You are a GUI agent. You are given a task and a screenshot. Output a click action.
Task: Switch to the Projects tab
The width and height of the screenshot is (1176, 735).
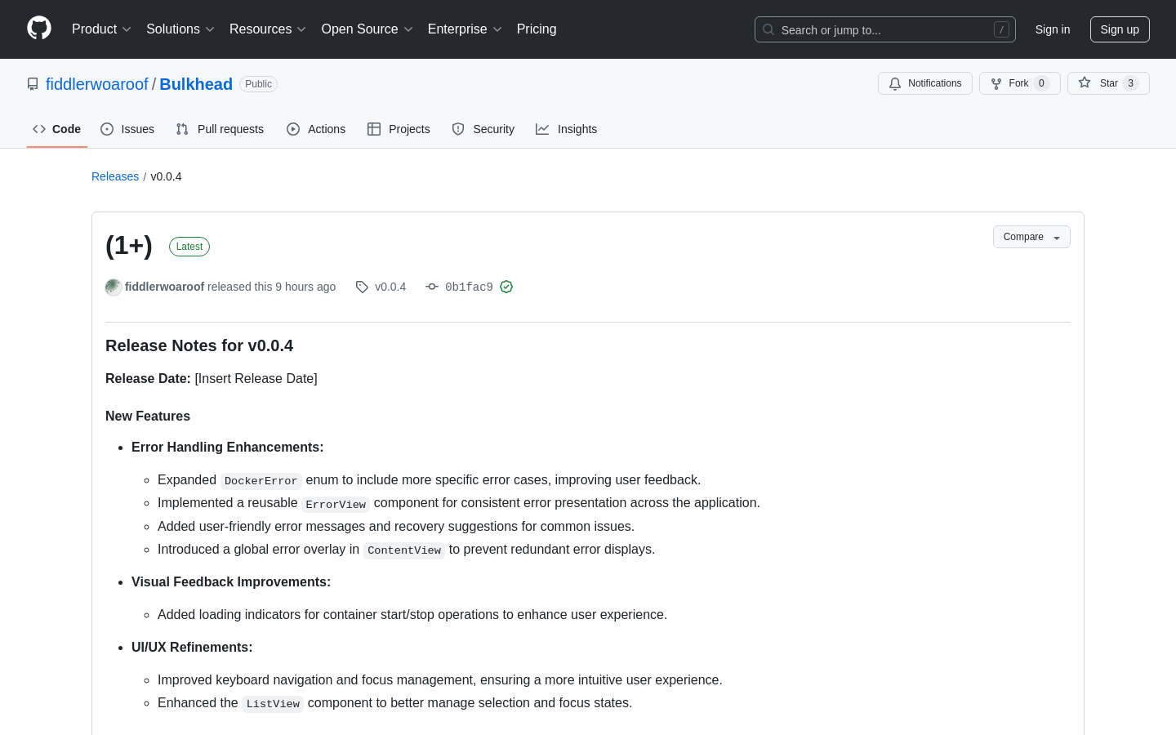(399, 129)
